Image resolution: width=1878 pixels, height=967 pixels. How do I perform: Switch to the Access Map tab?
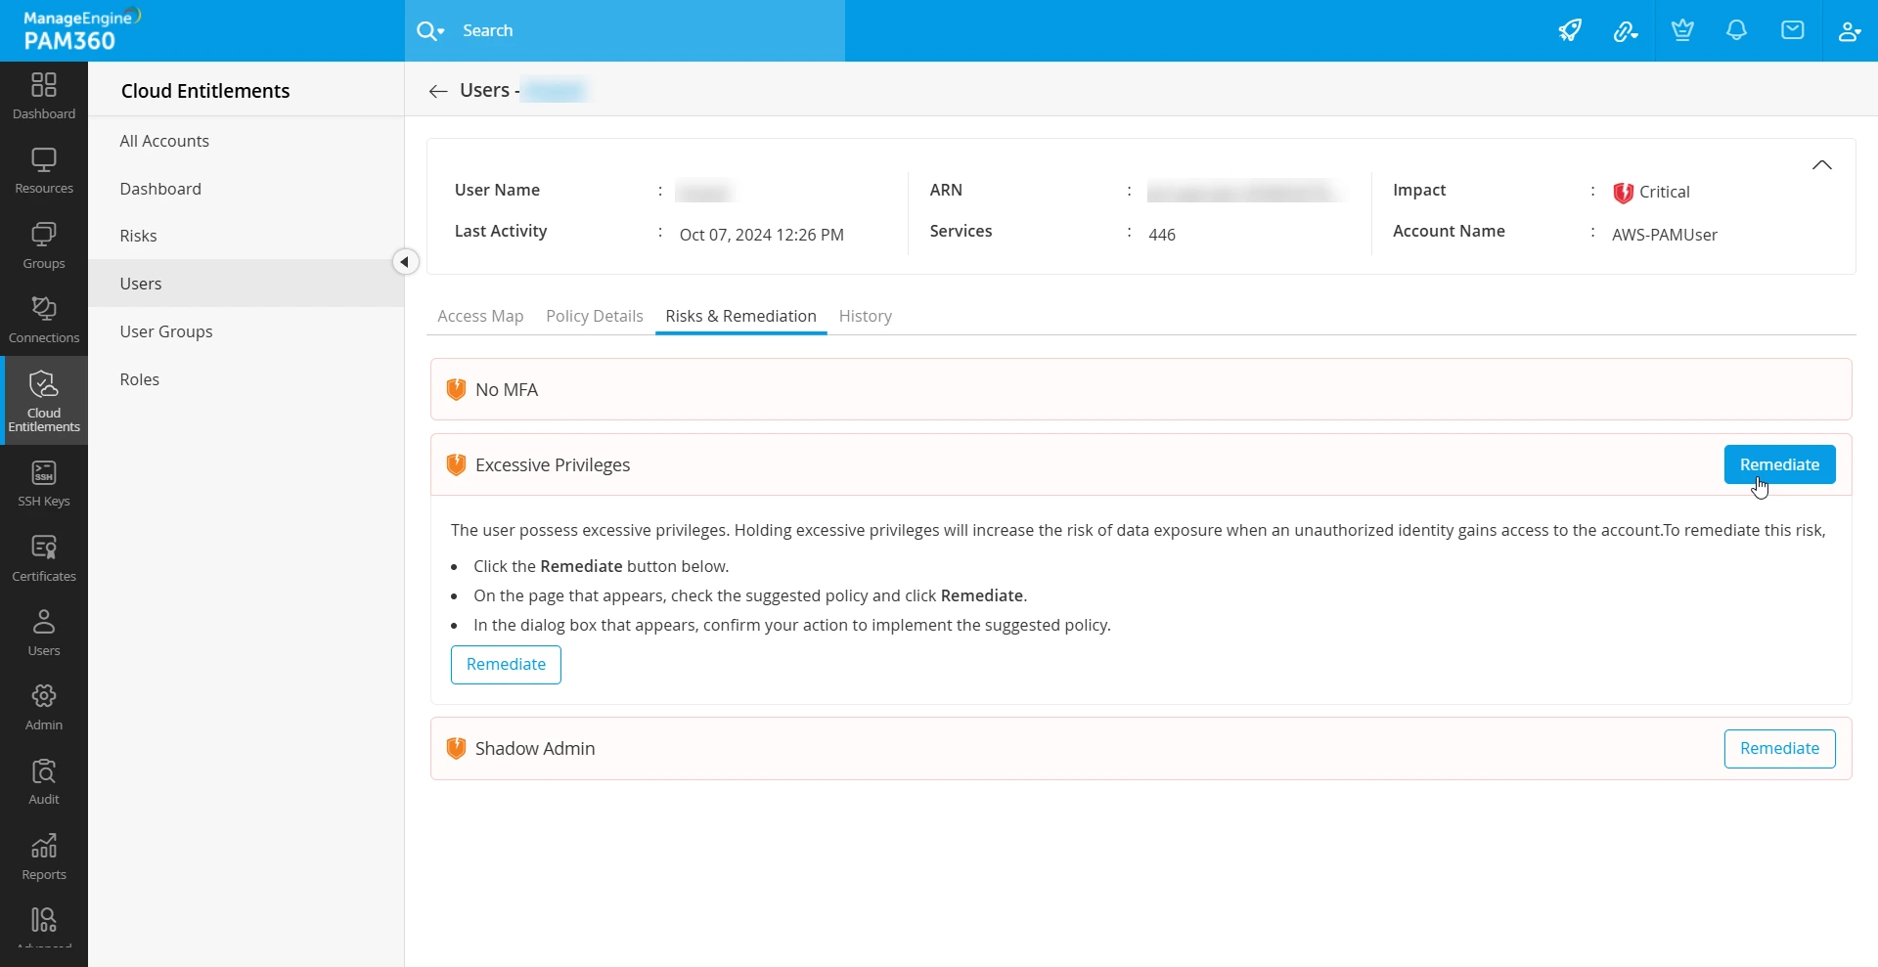[480, 316]
